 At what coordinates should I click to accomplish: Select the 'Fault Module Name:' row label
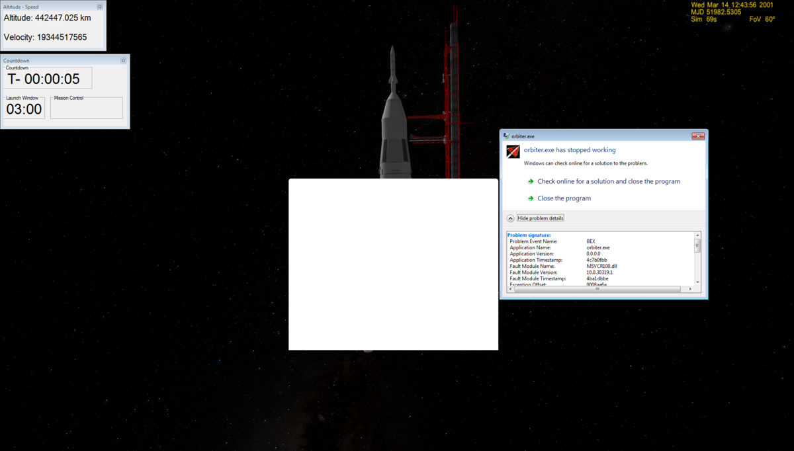coord(533,266)
